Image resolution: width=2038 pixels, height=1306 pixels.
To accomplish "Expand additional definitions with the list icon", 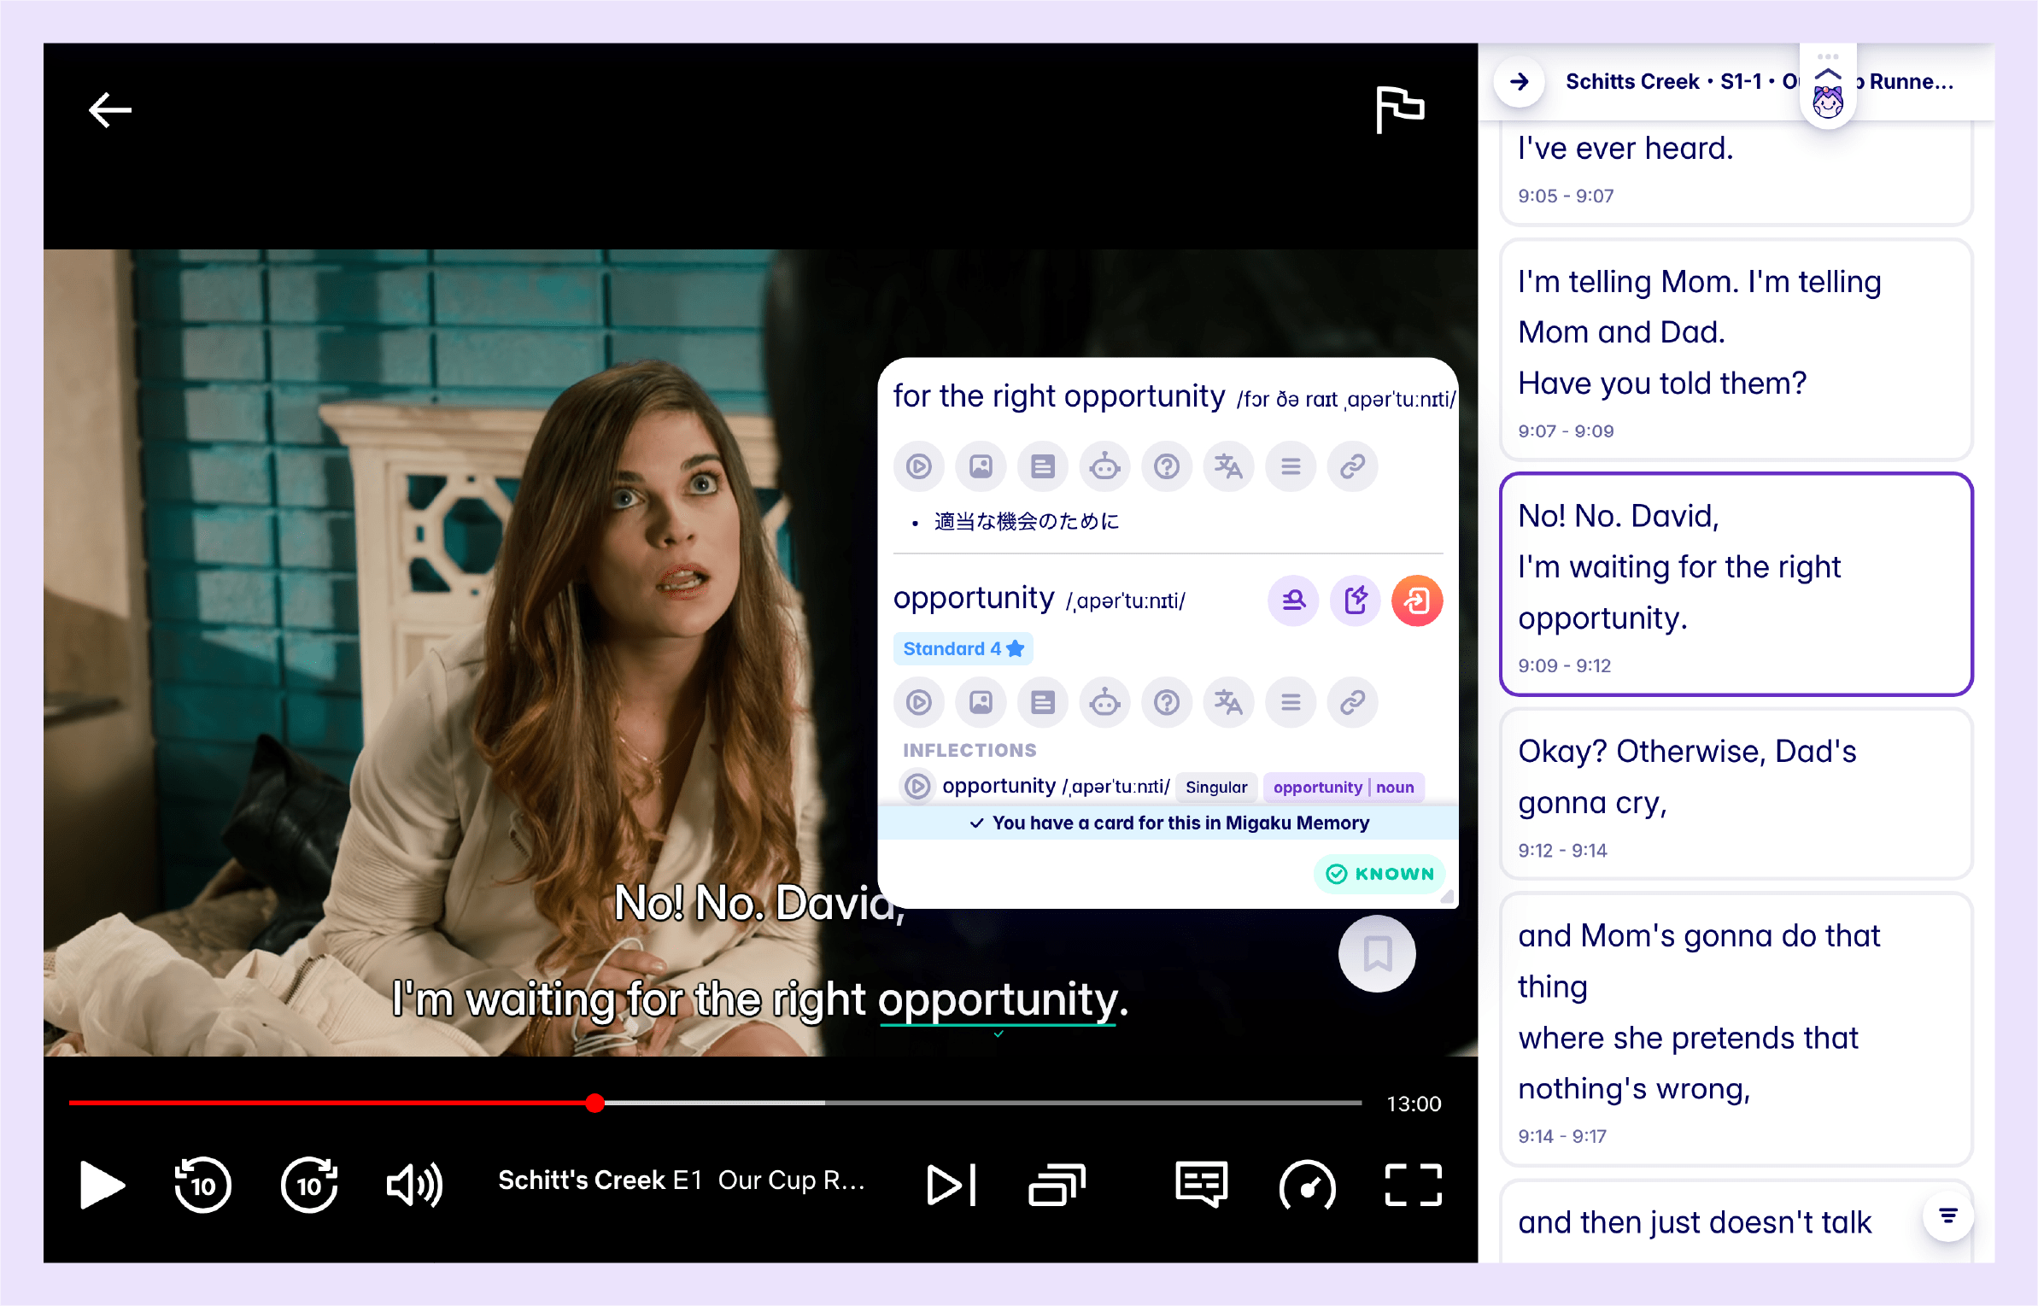I will 1290,466.
